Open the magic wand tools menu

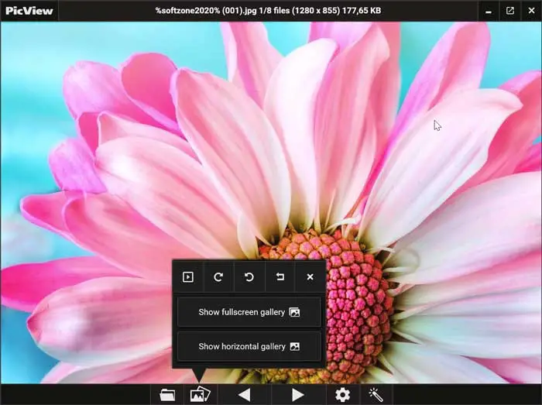click(376, 395)
